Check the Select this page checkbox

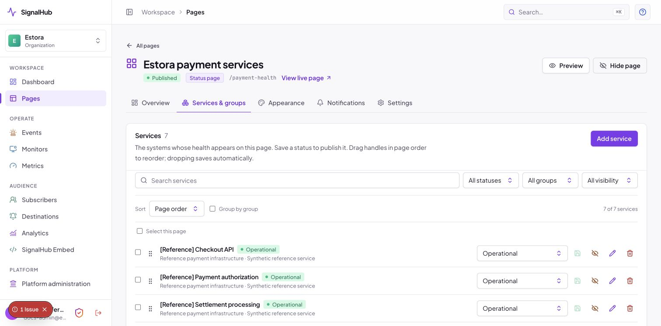(139, 231)
